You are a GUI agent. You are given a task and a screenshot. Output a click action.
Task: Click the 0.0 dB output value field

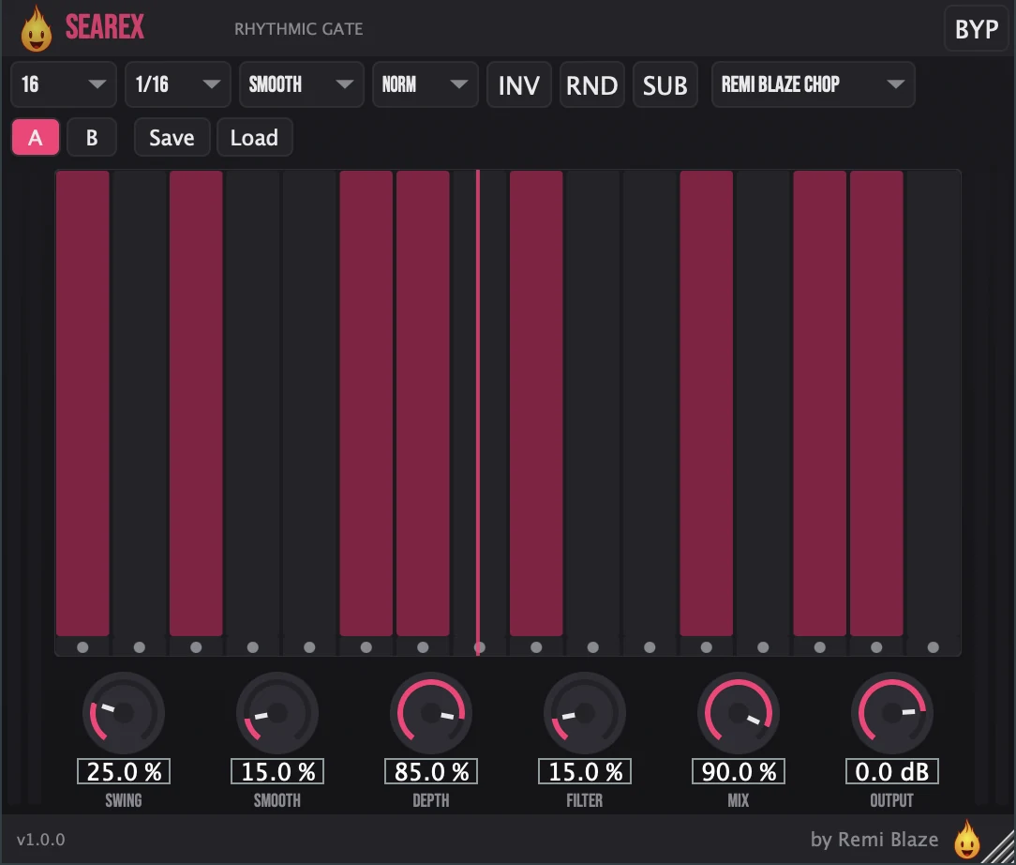[x=891, y=771]
